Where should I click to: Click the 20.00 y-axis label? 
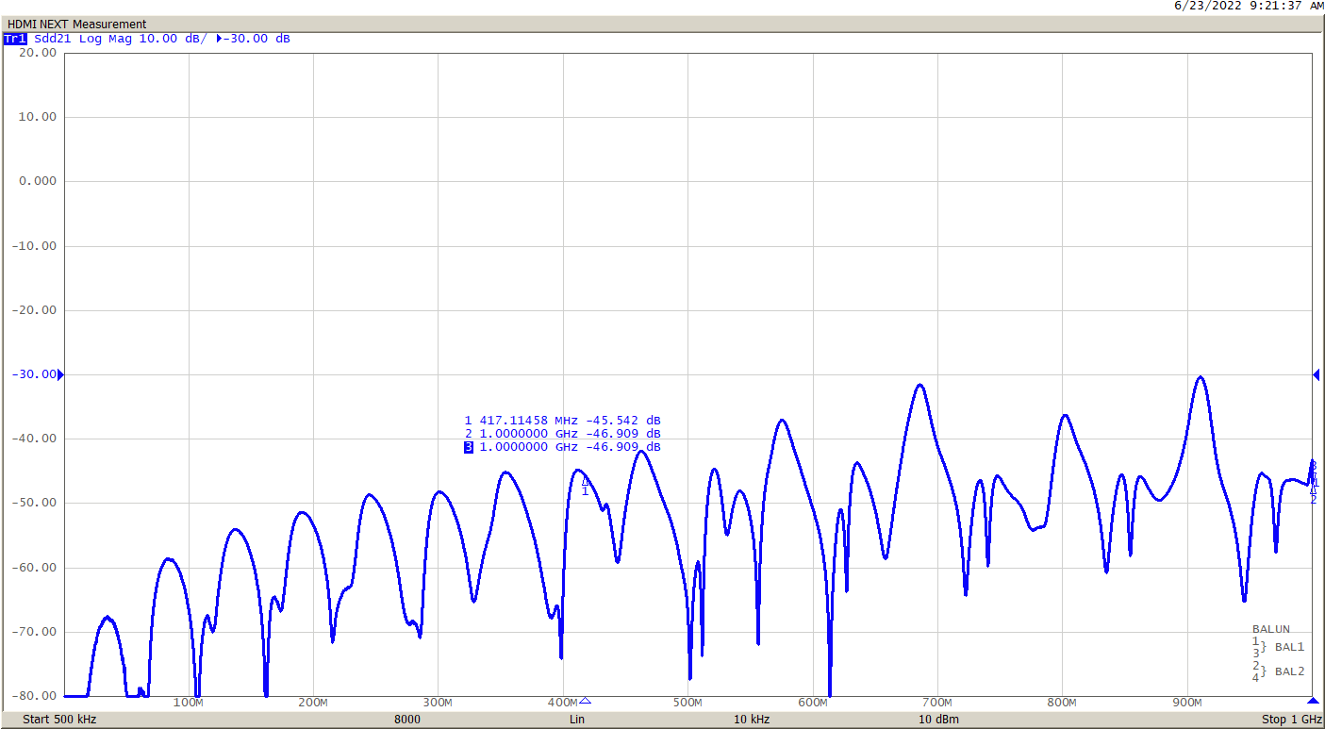[x=39, y=53]
